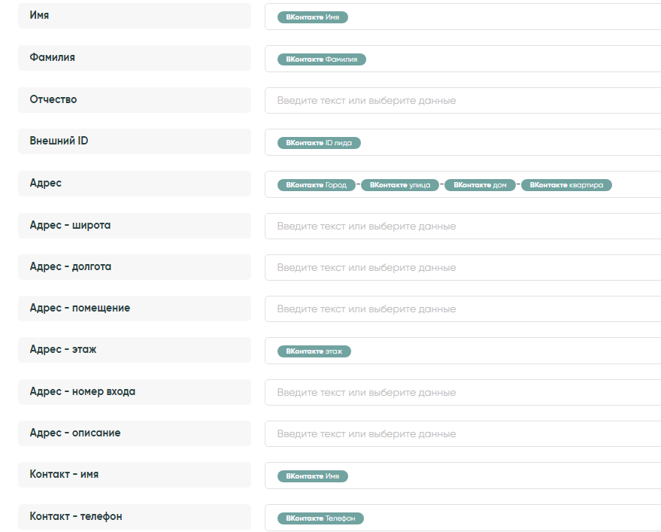Screen dimensions: 661x532
Task: Click the ВКонтакте Телефон tag
Action: pyautogui.click(x=320, y=518)
